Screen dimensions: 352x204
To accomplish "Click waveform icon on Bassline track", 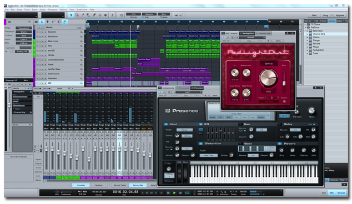I will click(81, 32).
